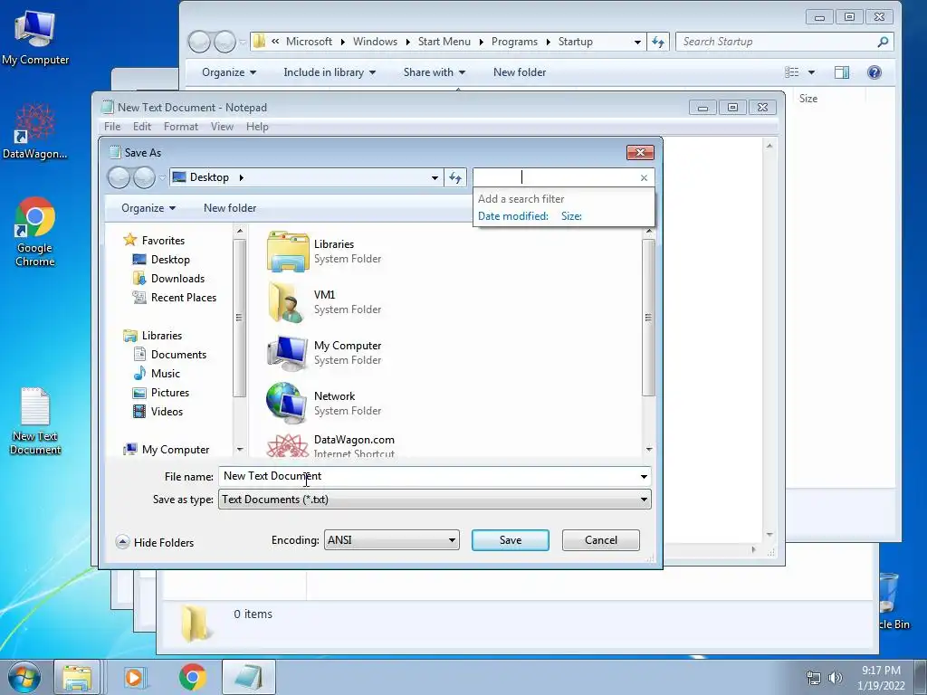927x695 pixels.
Task: Open the address path dropdown in Save As
Action: tap(435, 177)
